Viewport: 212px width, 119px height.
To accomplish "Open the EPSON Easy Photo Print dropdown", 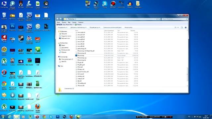I will coord(74,25).
